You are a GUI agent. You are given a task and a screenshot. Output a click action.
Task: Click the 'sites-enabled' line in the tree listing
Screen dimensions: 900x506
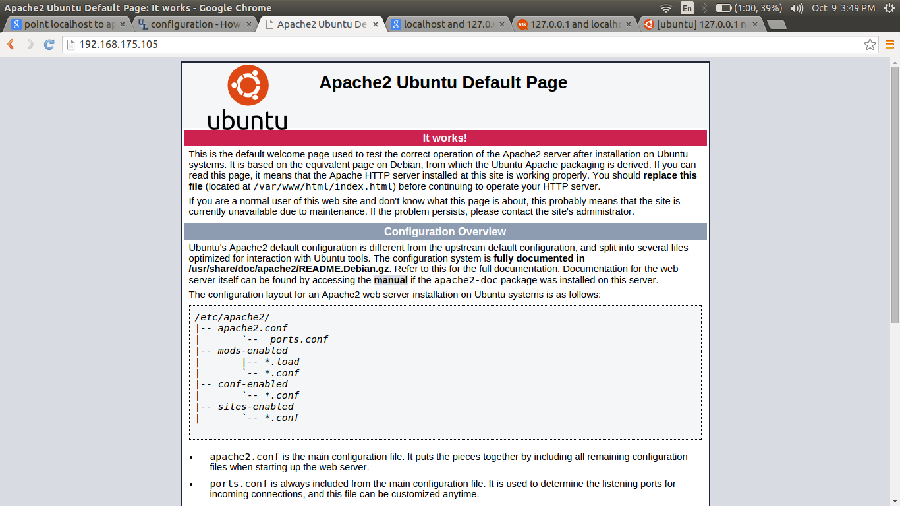(x=256, y=407)
